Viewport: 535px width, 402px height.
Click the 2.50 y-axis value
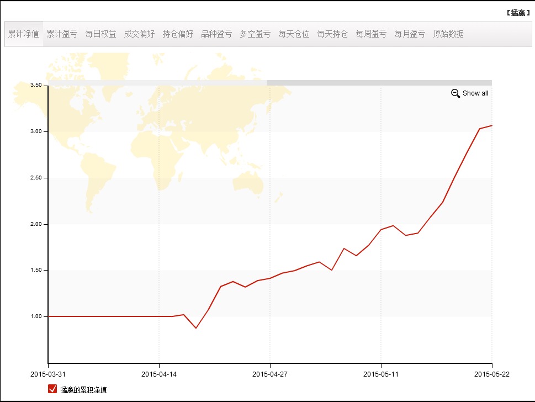[36, 178]
